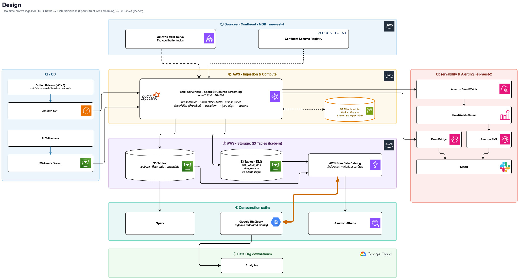
Task: Click the 'foreachBatch · 5-min micro-batch' text line
Action: [x=211, y=102]
